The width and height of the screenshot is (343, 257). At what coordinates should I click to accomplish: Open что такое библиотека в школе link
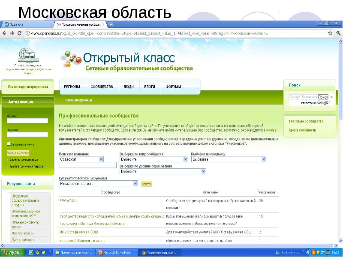(x=82, y=241)
